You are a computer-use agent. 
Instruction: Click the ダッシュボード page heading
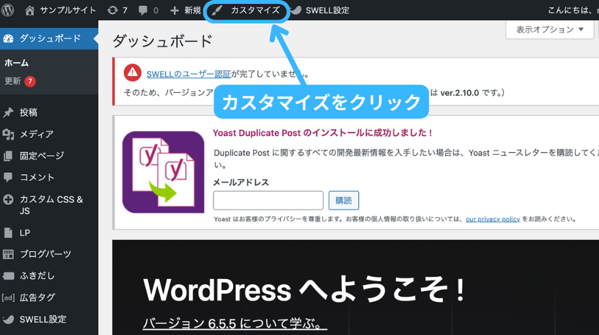pyautogui.click(x=162, y=41)
